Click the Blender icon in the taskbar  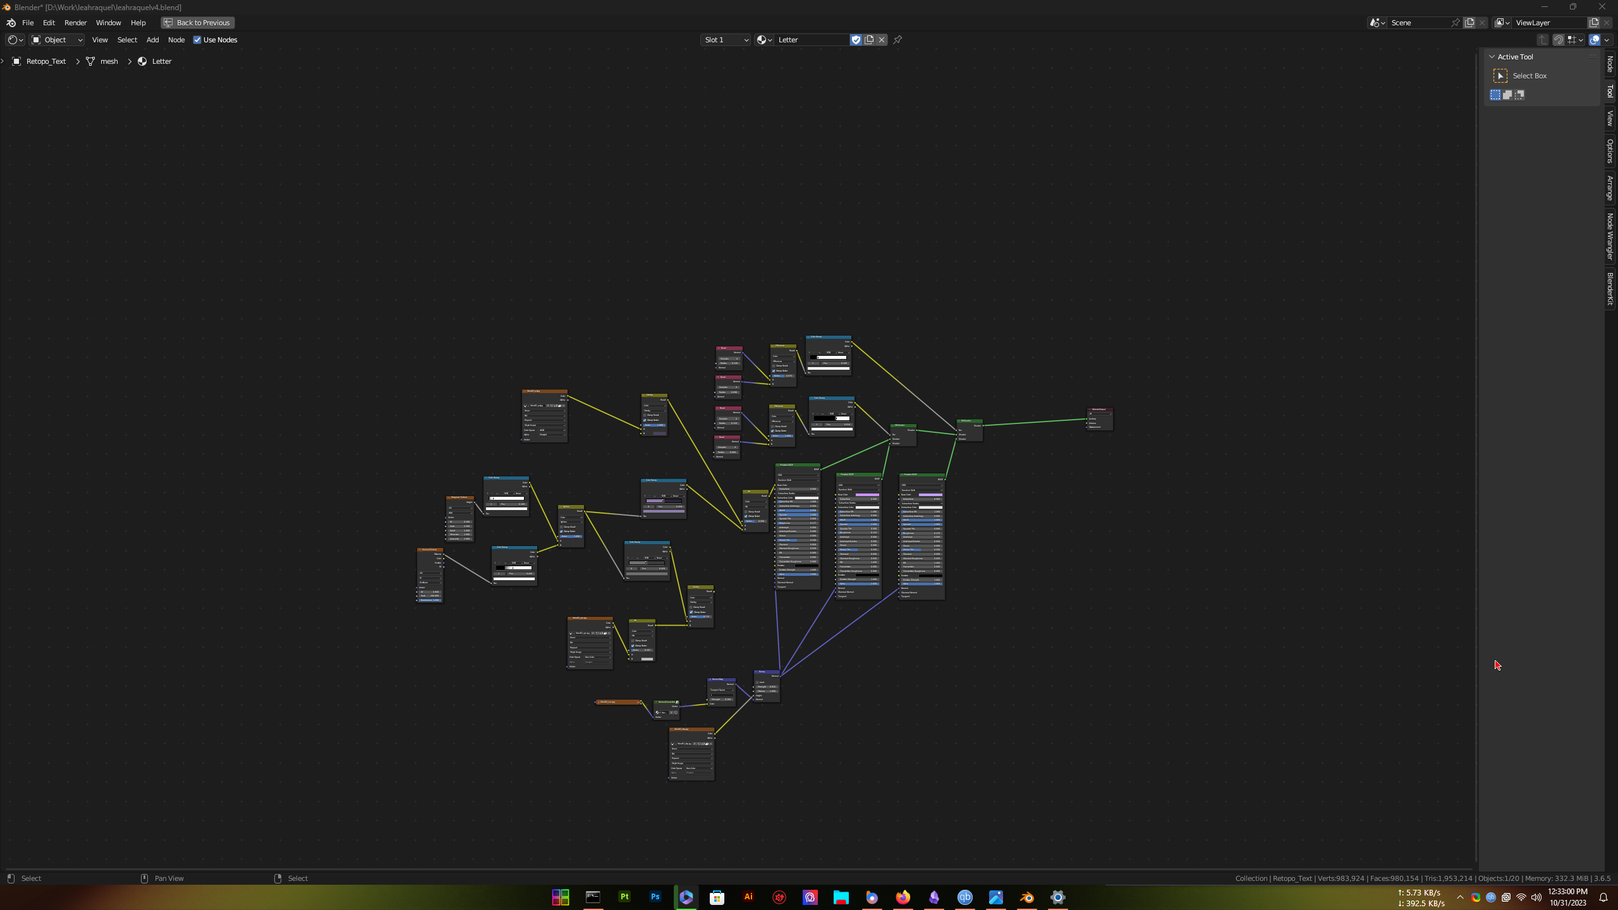[1026, 897]
